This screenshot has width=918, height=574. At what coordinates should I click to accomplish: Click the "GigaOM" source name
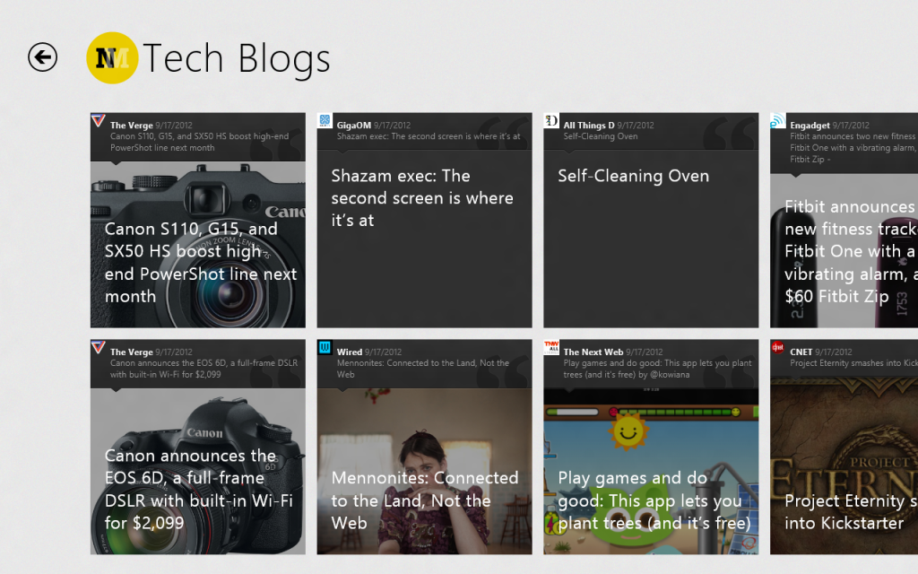coord(353,125)
